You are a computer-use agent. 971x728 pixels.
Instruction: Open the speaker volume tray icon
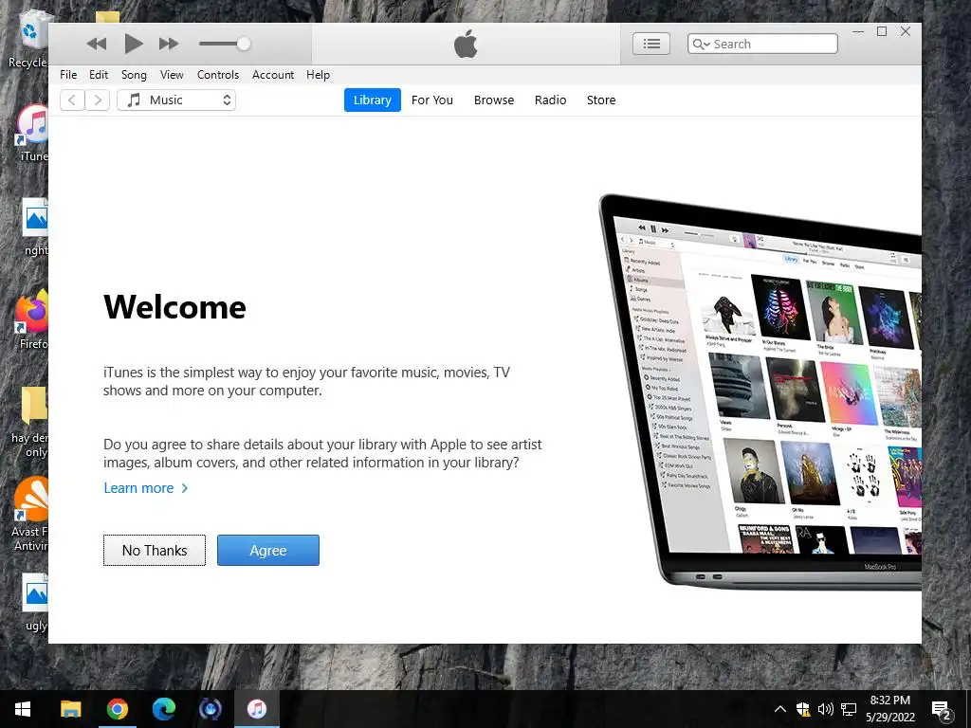pyautogui.click(x=826, y=709)
